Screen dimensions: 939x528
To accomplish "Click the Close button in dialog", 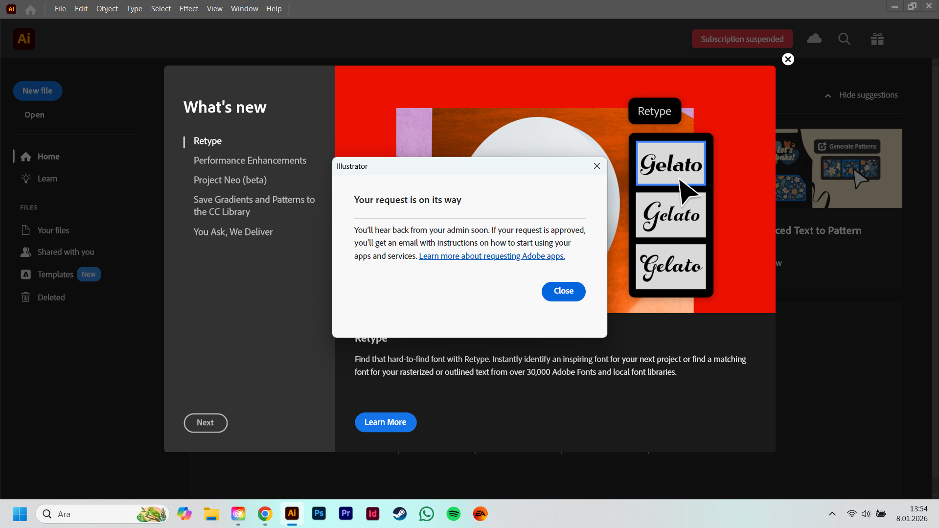I will [564, 291].
